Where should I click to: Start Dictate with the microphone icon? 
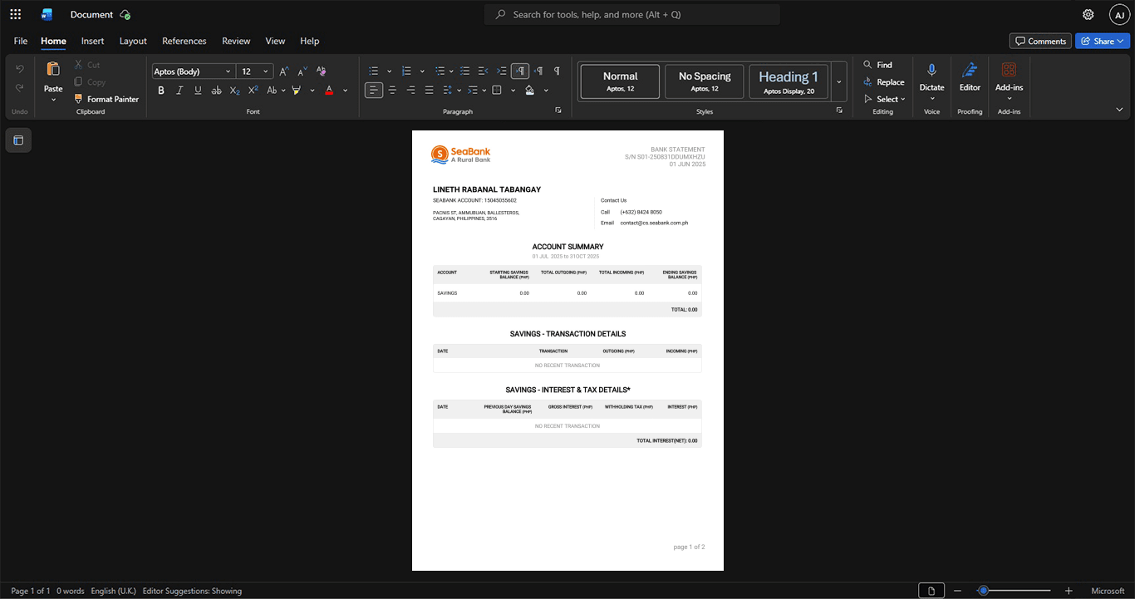[932, 71]
